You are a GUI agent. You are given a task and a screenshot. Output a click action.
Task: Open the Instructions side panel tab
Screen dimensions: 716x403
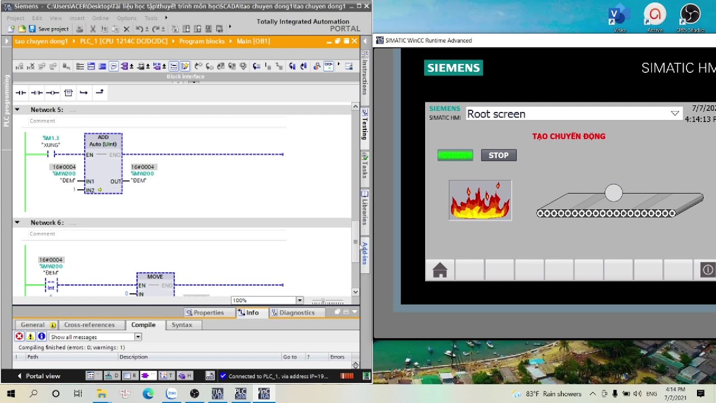365,77
